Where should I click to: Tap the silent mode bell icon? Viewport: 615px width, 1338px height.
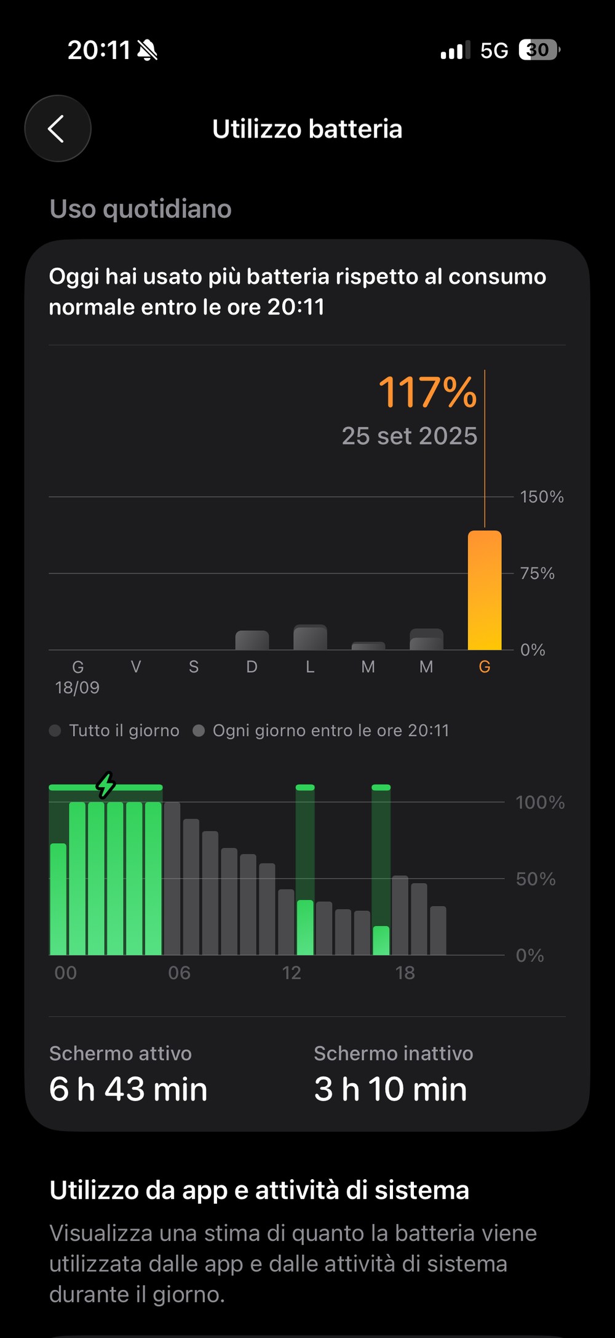click(x=147, y=50)
